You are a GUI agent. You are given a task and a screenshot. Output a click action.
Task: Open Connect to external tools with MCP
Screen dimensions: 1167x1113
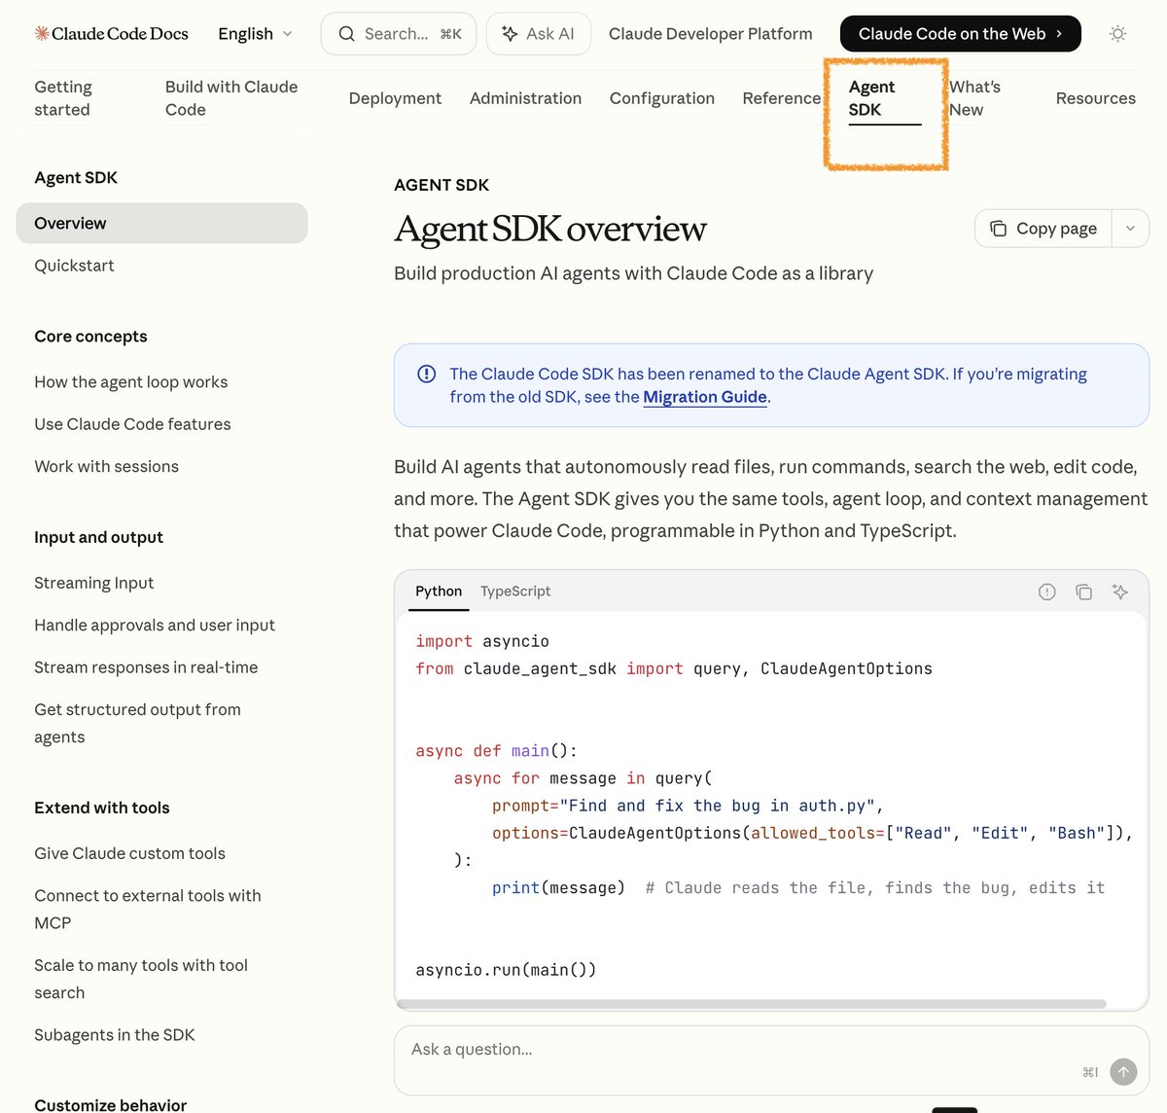pyautogui.click(x=148, y=909)
